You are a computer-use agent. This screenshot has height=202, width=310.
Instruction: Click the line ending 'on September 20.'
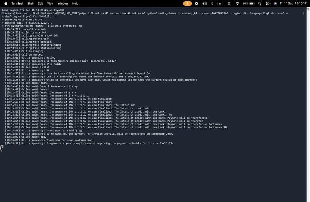point(117,128)
